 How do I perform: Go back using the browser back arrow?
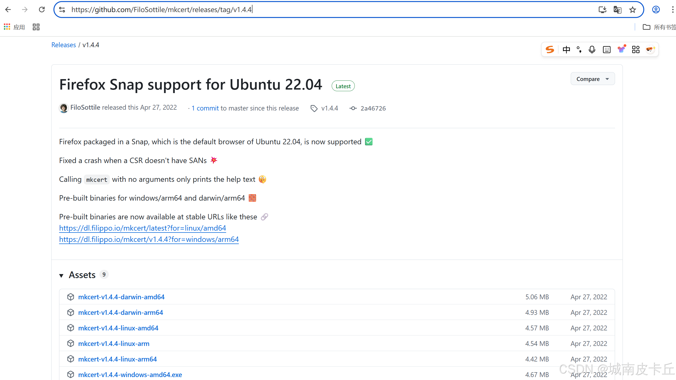point(8,10)
